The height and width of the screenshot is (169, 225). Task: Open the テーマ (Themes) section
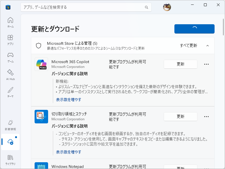10,92
